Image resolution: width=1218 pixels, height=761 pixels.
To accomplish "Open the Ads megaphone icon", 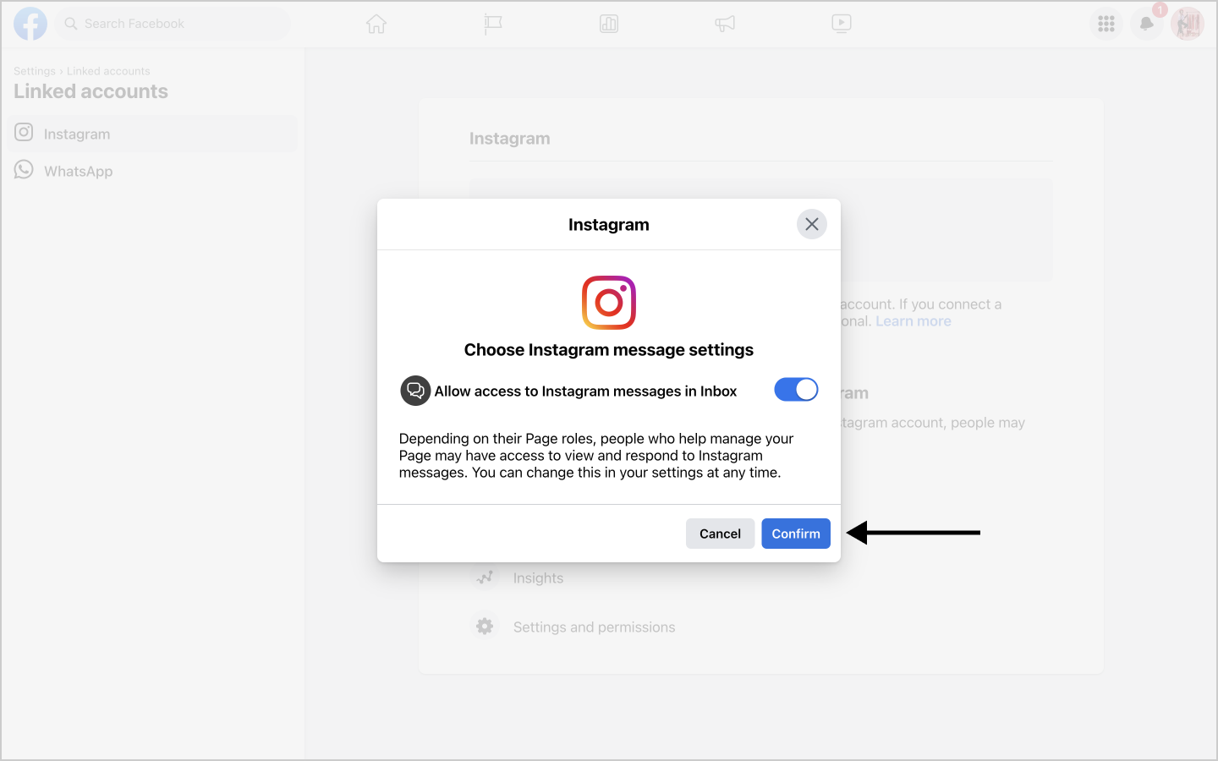I will pos(725,24).
